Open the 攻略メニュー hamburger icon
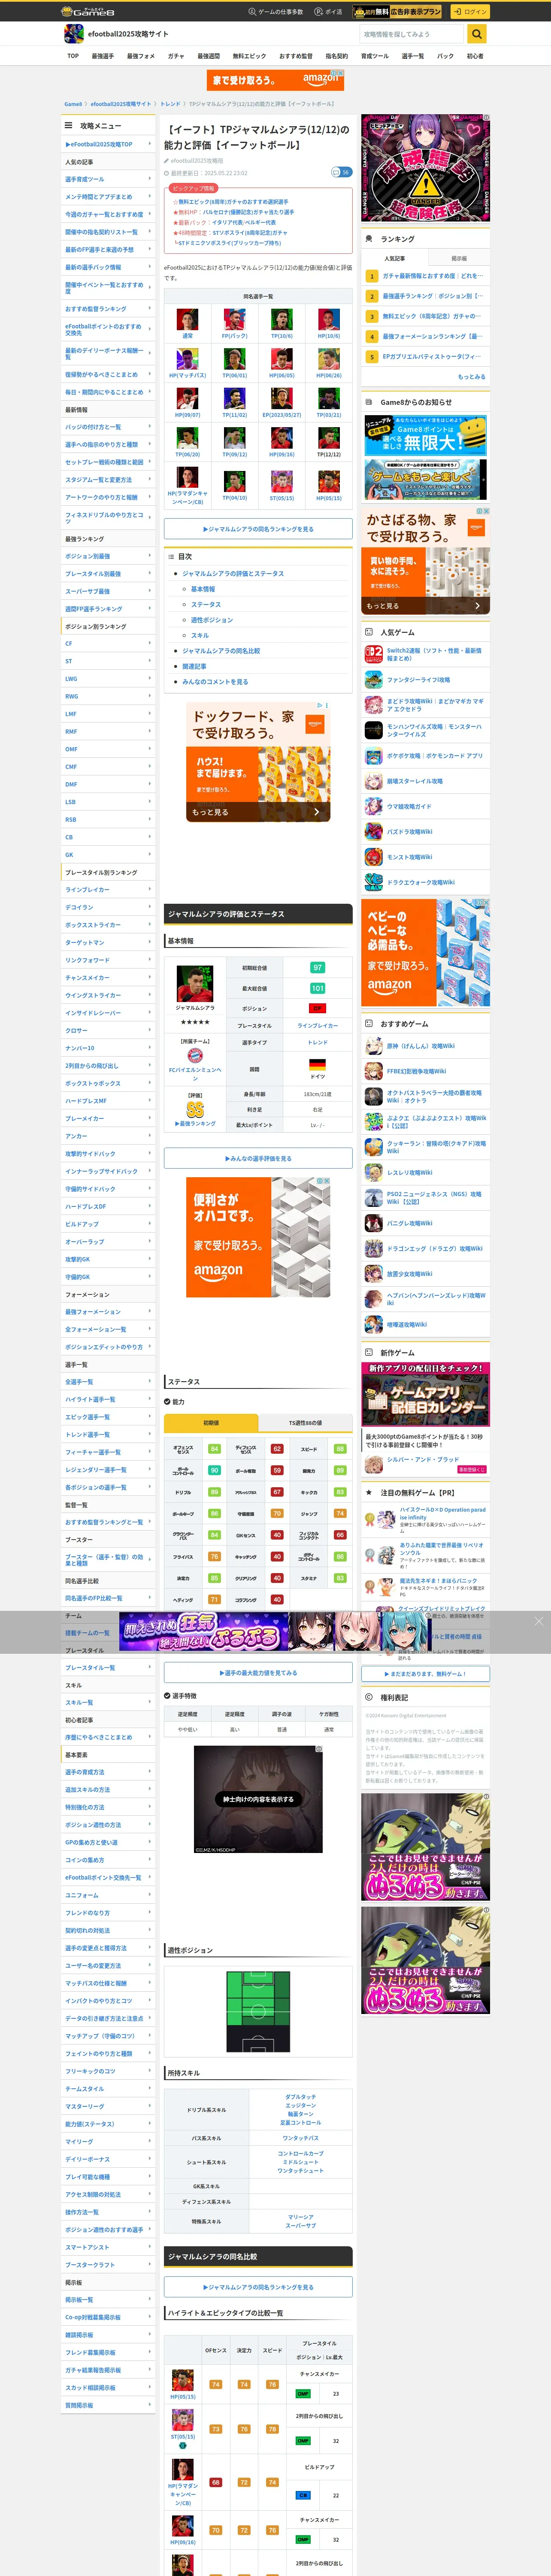Viewport: 551px width, 2576px height. [x=68, y=126]
